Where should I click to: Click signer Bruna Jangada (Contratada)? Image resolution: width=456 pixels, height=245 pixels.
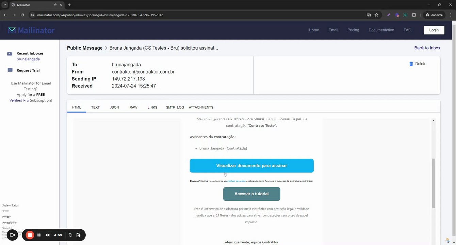click(x=223, y=148)
